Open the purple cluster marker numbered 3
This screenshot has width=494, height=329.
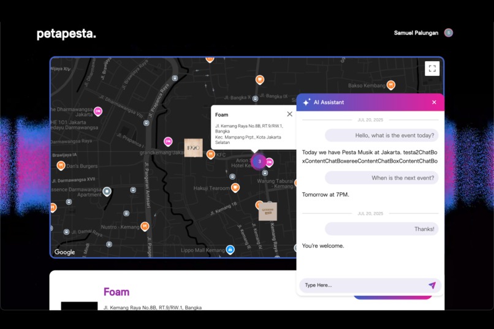click(x=259, y=162)
